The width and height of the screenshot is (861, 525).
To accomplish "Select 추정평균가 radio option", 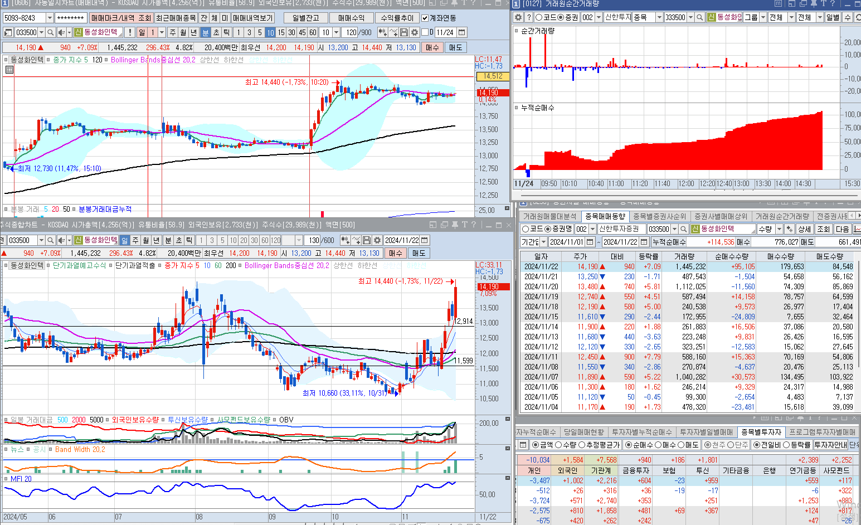I will [x=582, y=445].
